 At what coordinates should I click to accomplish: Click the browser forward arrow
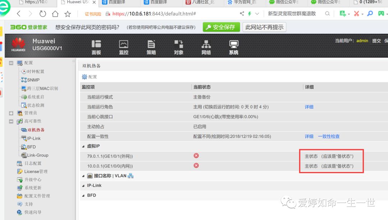30,14
